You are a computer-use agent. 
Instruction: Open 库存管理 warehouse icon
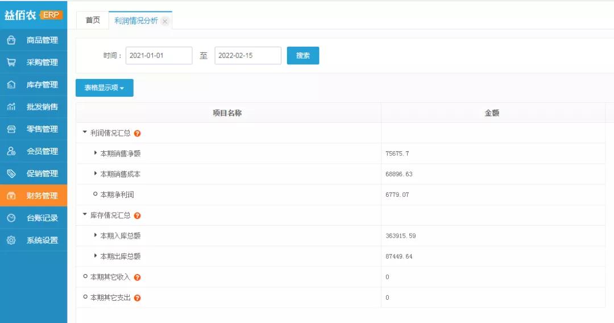(x=11, y=85)
